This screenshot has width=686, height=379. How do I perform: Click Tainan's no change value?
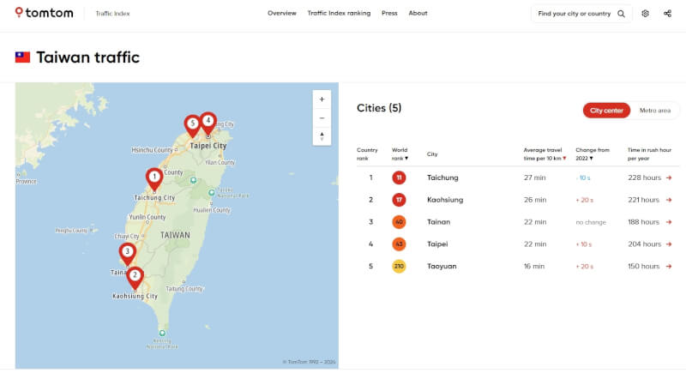(591, 222)
